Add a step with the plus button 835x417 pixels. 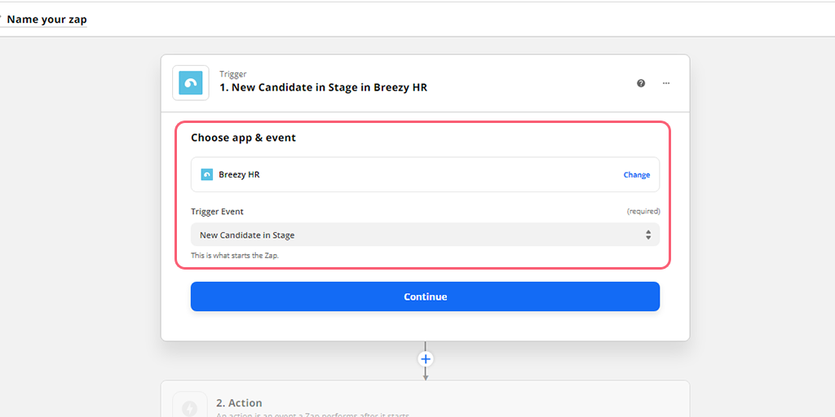(x=425, y=359)
